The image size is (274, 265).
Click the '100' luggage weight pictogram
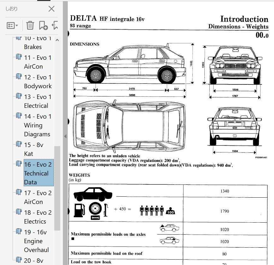[x=170, y=211]
